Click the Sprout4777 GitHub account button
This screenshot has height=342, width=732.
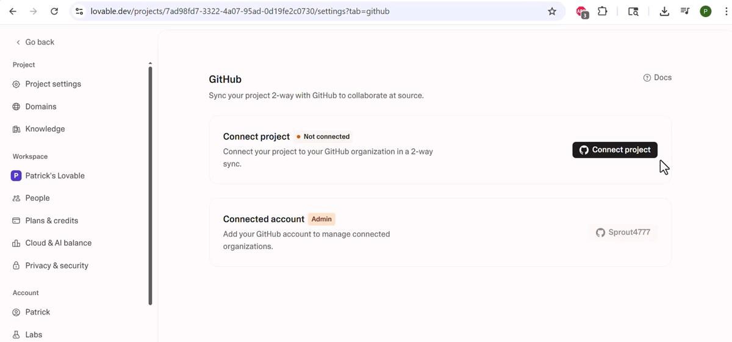click(623, 232)
